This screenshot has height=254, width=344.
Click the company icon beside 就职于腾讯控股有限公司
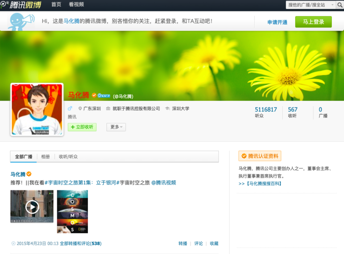(x=108, y=108)
